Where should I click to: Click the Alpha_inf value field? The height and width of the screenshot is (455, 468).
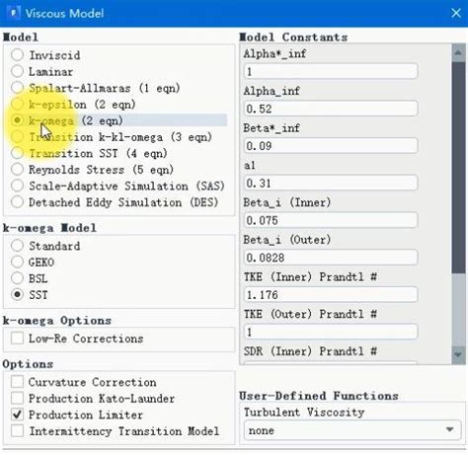[x=331, y=109]
